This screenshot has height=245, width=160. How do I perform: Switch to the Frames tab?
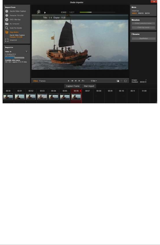tap(42, 81)
